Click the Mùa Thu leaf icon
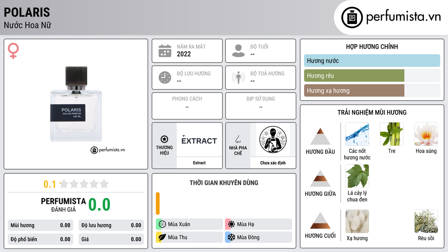Screen dimensions: 448x252 (x=162, y=237)
